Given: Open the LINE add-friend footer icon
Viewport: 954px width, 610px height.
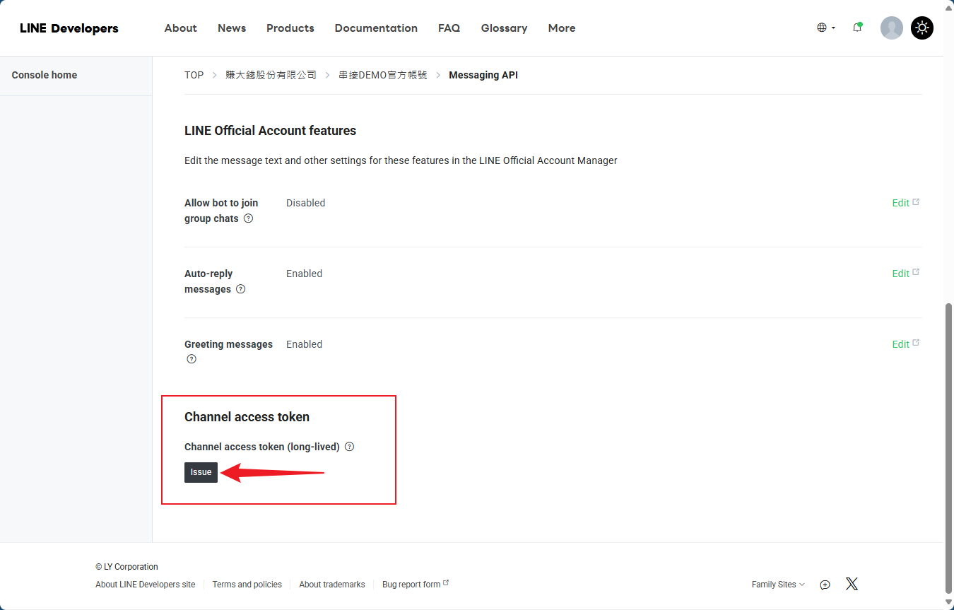Looking at the screenshot, I should tap(825, 585).
